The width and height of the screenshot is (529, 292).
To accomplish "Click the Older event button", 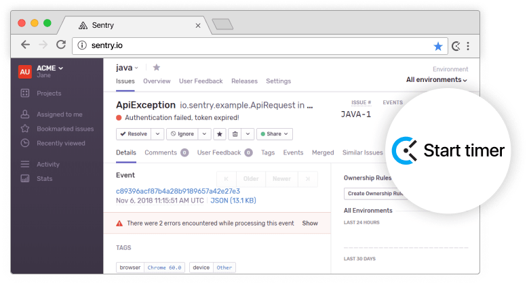I will [x=251, y=179].
